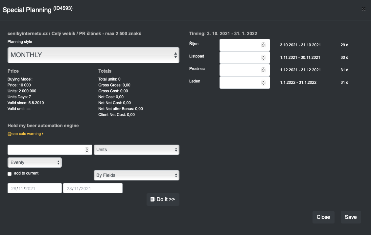Click the first date field 28/11/2021
This screenshot has width=371, height=235.
35,188
